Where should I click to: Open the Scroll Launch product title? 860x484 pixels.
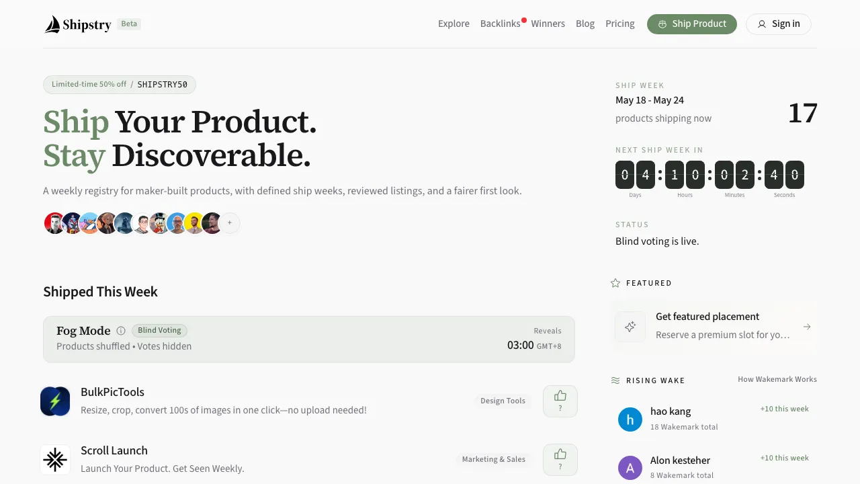click(114, 450)
